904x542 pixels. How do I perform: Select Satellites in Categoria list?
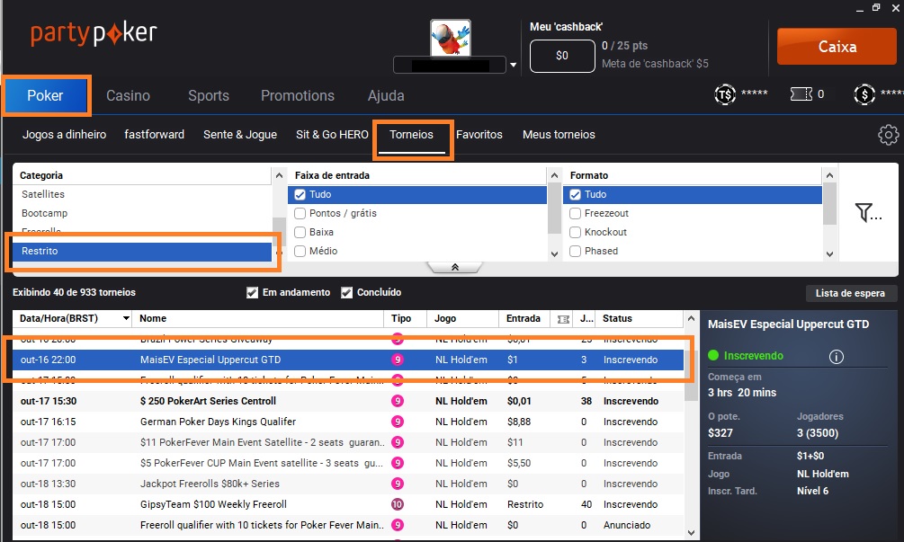(x=142, y=195)
